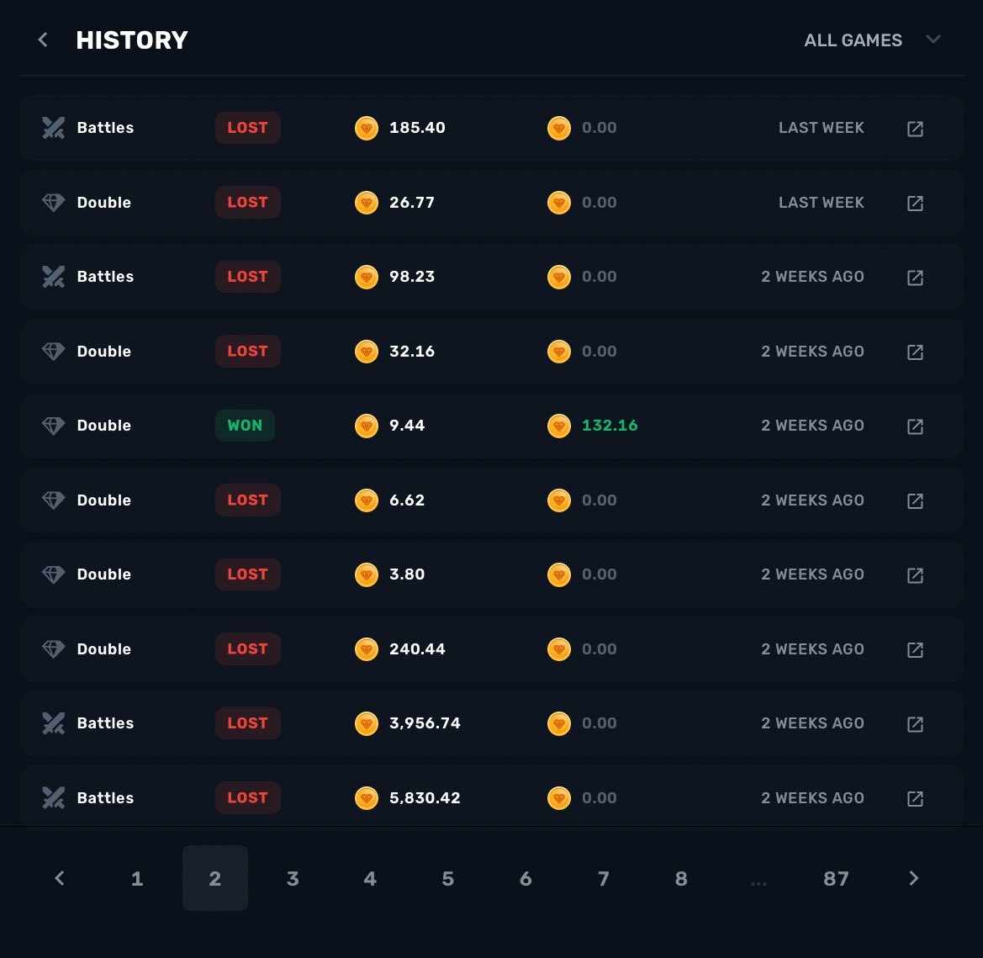Viewport: 983px width, 958px height.
Task: Open details for the 6.62 Double bet
Action: [x=915, y=501]
